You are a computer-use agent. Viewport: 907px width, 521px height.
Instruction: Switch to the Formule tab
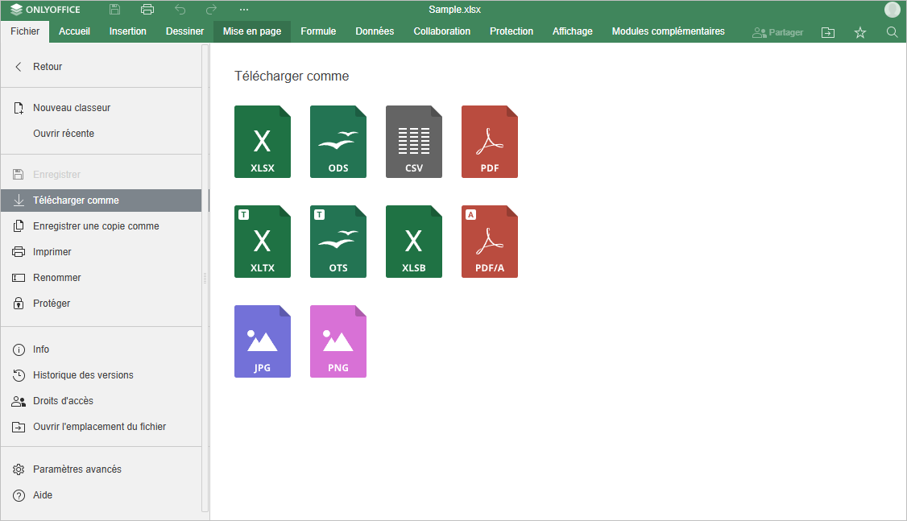tap(318, 31)
